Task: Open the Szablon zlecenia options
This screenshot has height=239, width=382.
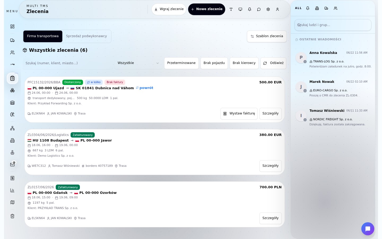Action: [x=267, y=36]
